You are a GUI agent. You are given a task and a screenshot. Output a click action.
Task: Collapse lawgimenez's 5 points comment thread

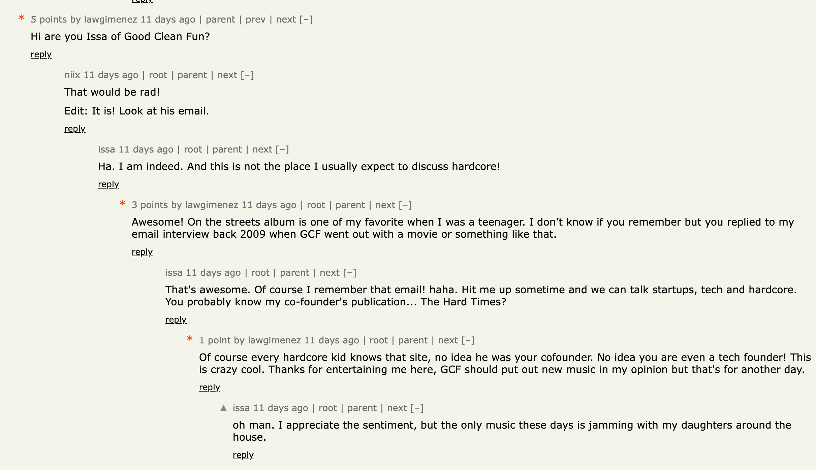pyautogui.click(x=306, y=20)
